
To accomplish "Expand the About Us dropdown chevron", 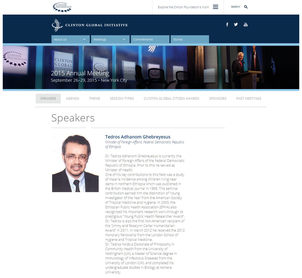I will 84,39.
